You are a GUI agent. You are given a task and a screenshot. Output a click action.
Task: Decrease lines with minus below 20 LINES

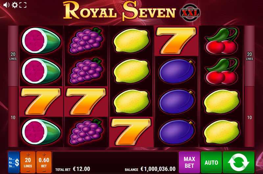click(28, 171)
